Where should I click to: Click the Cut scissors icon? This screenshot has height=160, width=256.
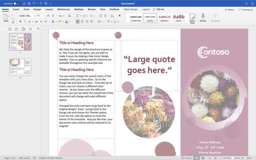12,15
